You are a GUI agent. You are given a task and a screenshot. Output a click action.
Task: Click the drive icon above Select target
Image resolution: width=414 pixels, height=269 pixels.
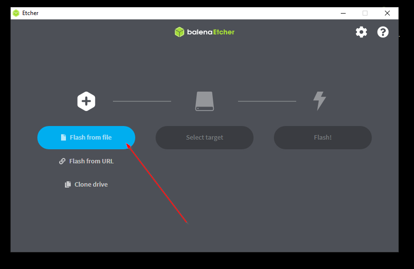[x=205, y=101]
